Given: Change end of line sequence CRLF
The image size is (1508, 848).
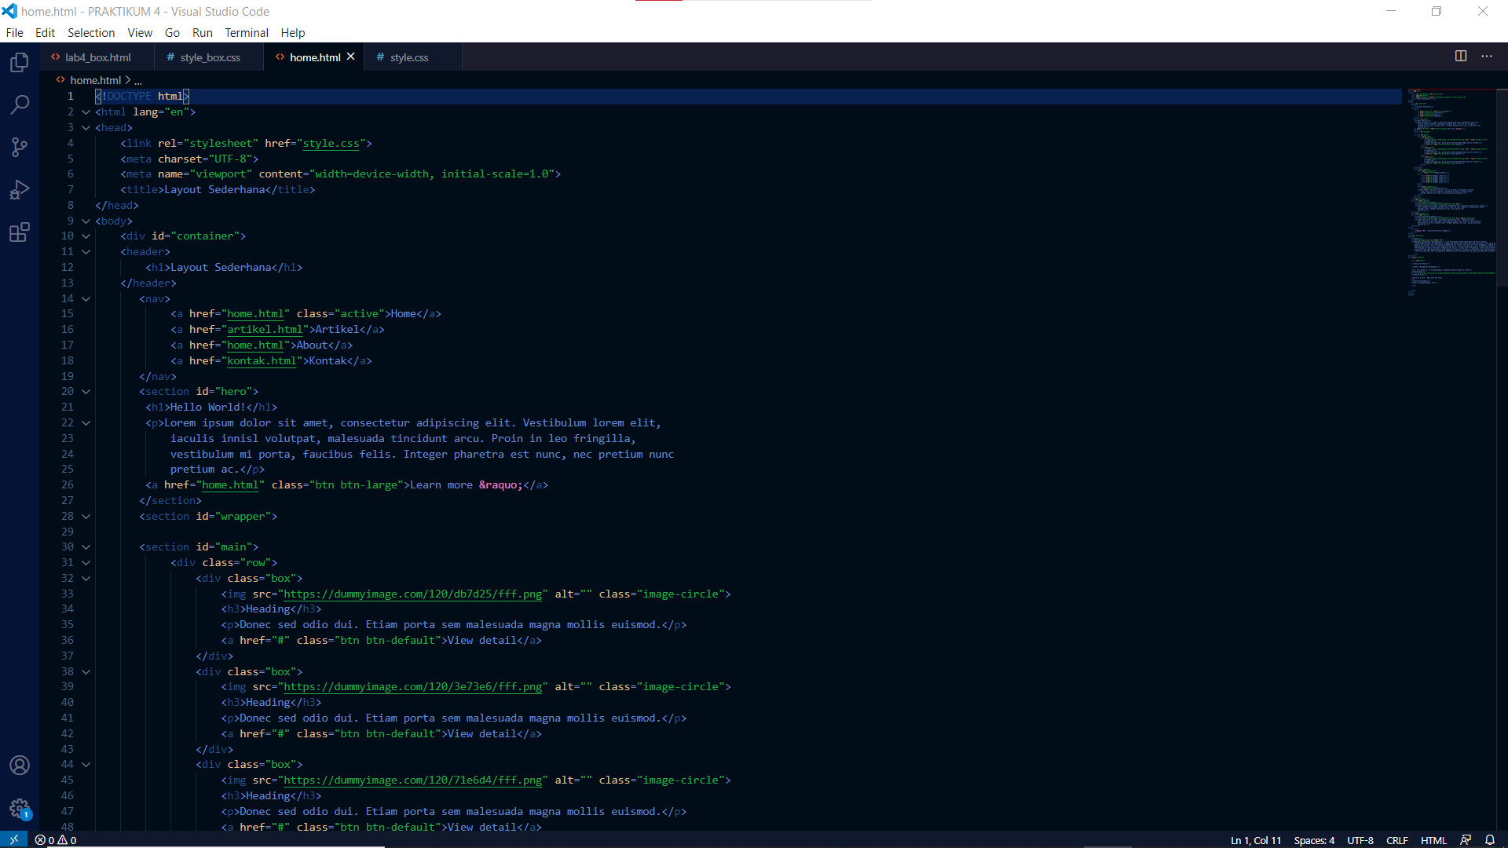Looking at the screenshot, I should click(x=1397, y=840).
